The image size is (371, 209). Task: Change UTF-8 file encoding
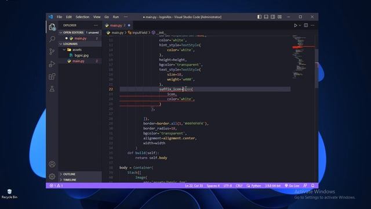click(x=228, y=186)
